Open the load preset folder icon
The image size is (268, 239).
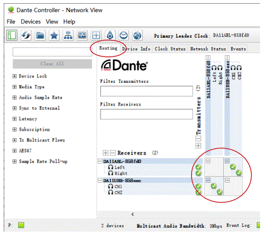pyautogui.click(x=40, y=36)
